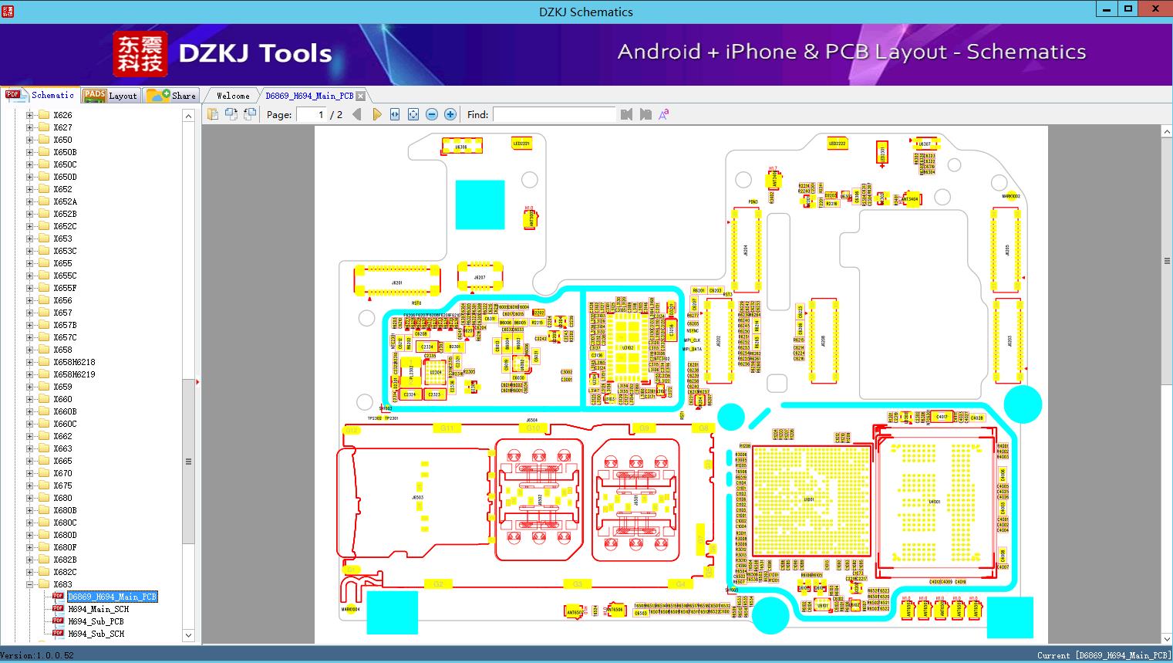
Task: Collapse the X683 folder
Action: pos(30,584)
